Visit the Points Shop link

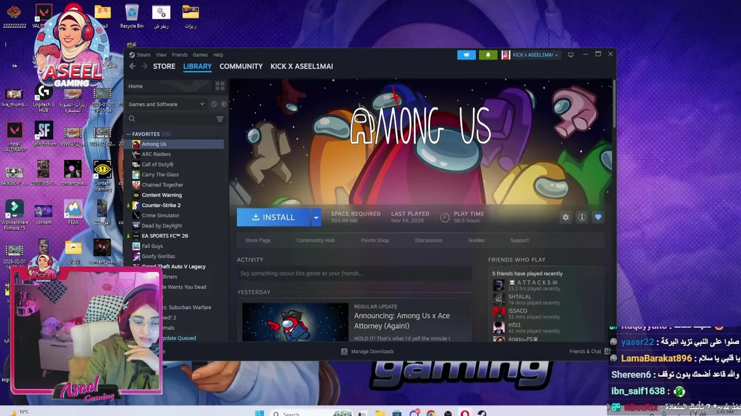(375, 240)
